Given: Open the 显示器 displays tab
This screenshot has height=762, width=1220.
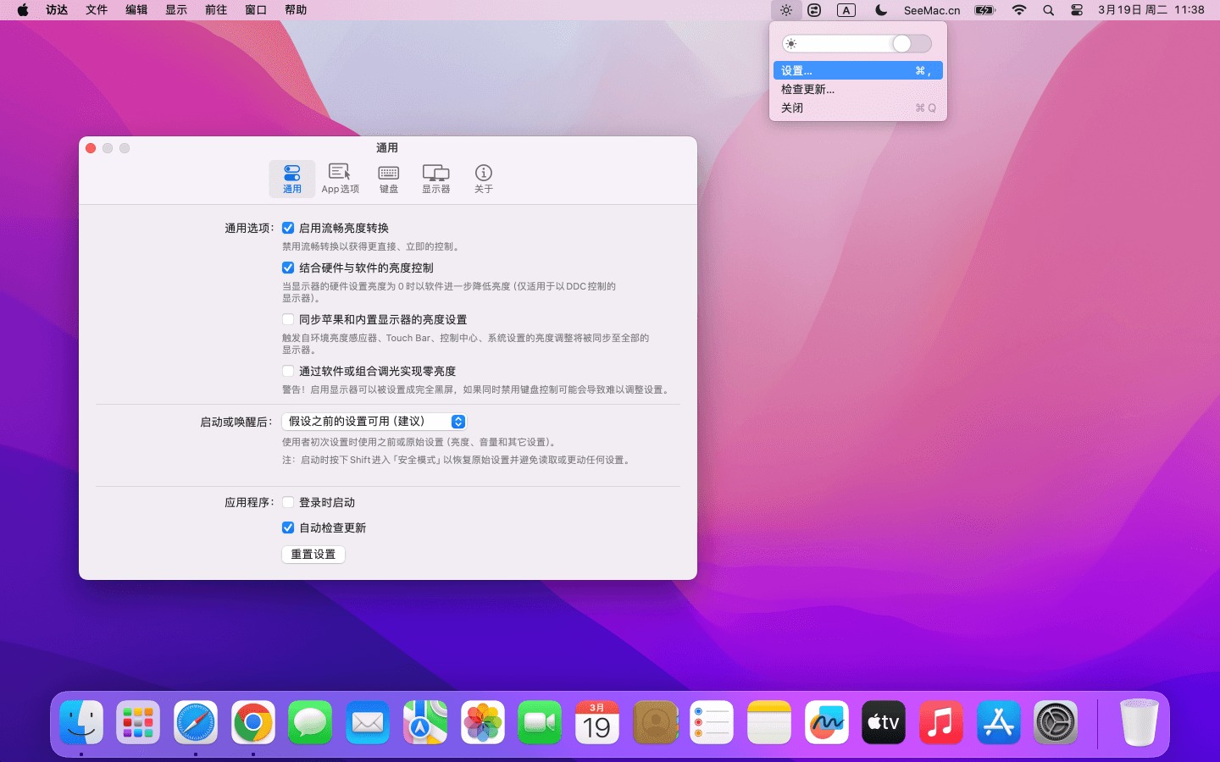Looking at the screenshot, I should pyautogui.click(x=435, y=178).
